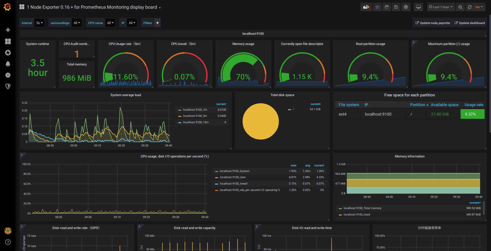Toggle cycle view mode monitor icon
This screenshot has width=491, height=251.
pyautogui.click(x=418, y=7)
